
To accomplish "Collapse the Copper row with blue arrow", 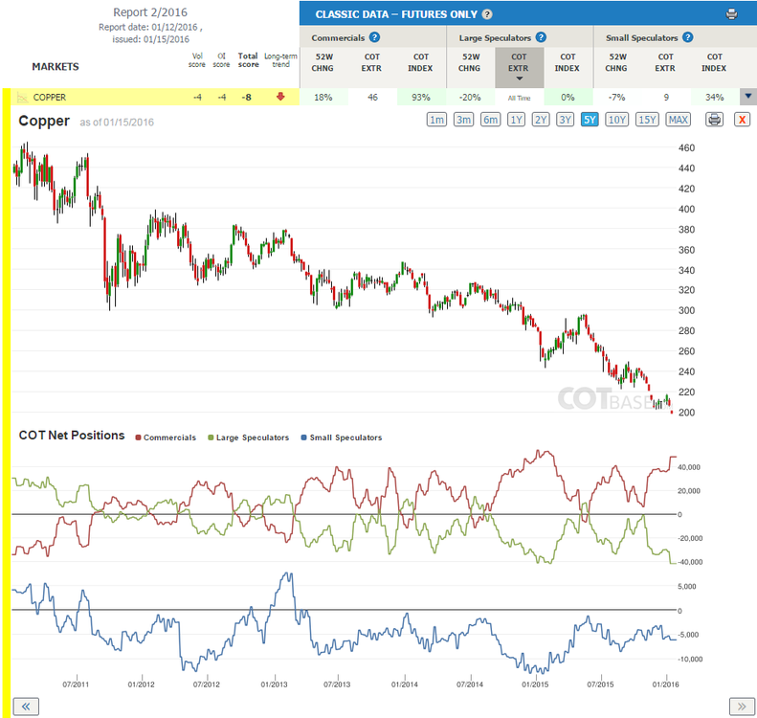I will click(747, 97).
